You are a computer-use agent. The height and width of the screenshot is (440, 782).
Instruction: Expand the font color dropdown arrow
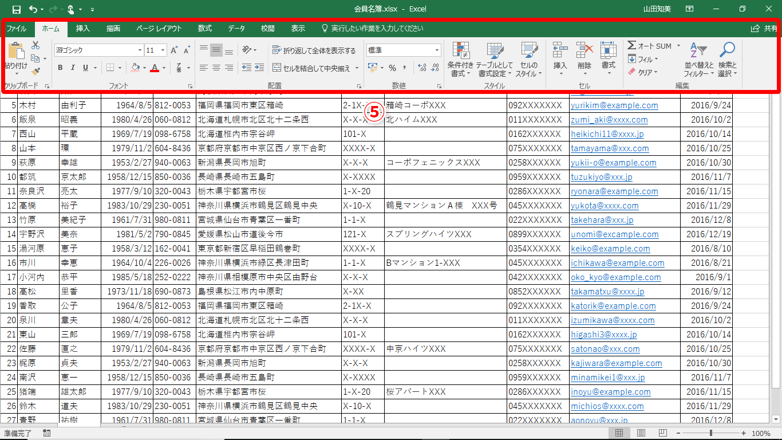164,68
